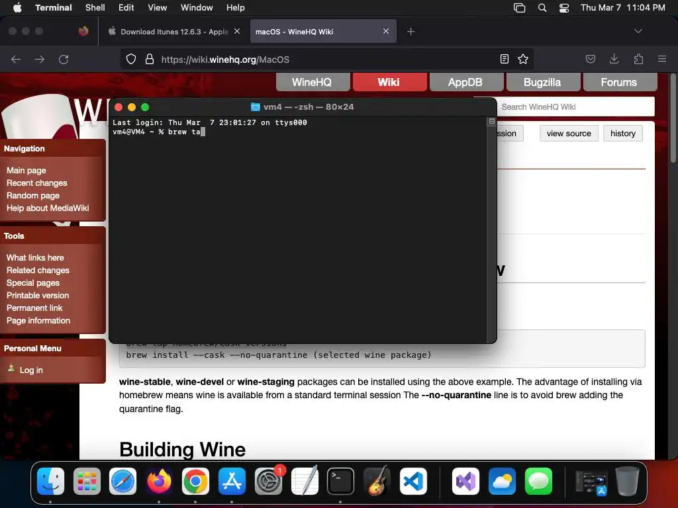Image resolution: width=678 pixels, height=508 pixels.
Task: Open Visual Studio Code in the dock
Action: (x=413, y=481)
